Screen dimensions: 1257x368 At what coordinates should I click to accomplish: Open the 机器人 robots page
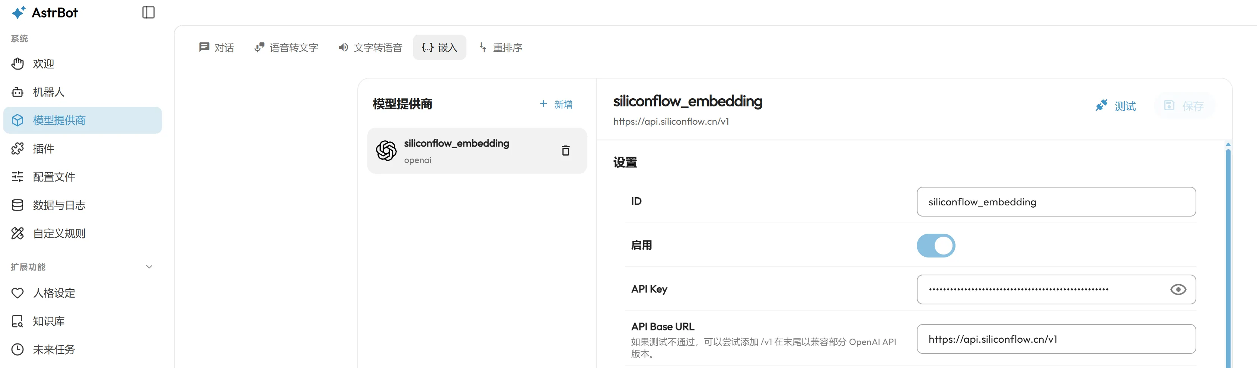pos(83,92)
